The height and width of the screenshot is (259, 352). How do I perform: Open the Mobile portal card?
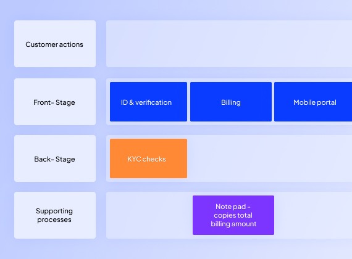pyautogui.click(x=313, y=102)
